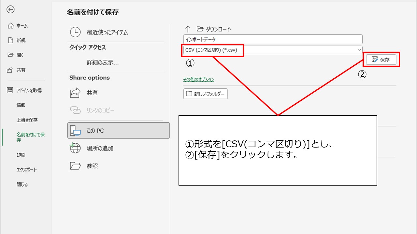Screen dimensions: 417x234
Task: Click the ダウンロード folder path text
Action: pyautogui.click(x=218, y=29)
